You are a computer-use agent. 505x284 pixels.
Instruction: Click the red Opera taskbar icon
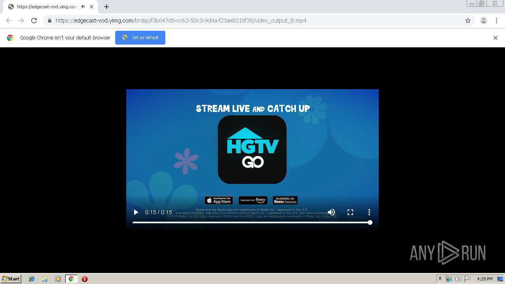click(84, 279)
